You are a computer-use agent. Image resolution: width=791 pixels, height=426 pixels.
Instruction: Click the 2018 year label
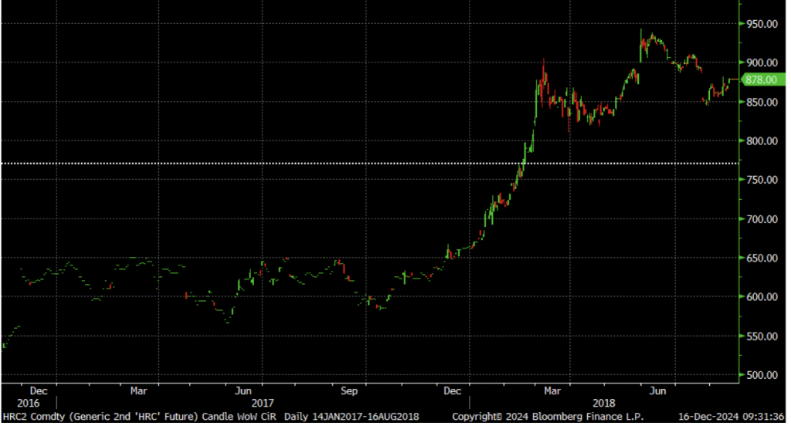pos(603,403)
